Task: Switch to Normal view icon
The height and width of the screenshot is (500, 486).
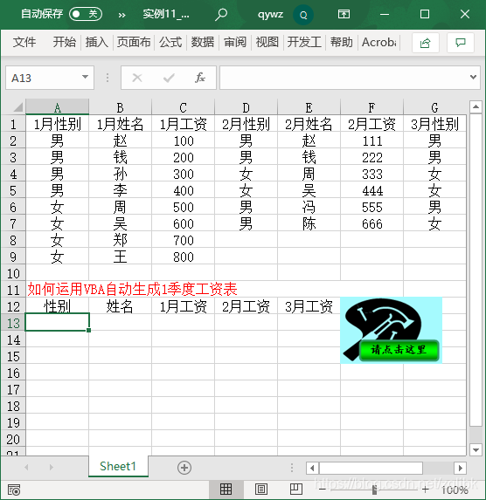Action: click(226, 489)
